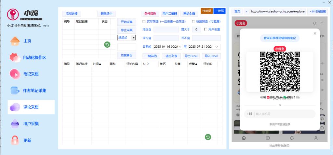Click 删除选中 button
333x155 pixels.
[107, 14]
